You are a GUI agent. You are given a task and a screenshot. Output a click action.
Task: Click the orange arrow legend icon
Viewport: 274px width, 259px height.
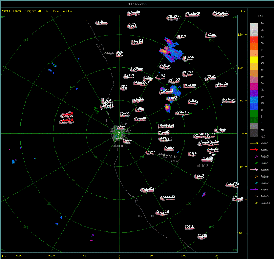254,176
